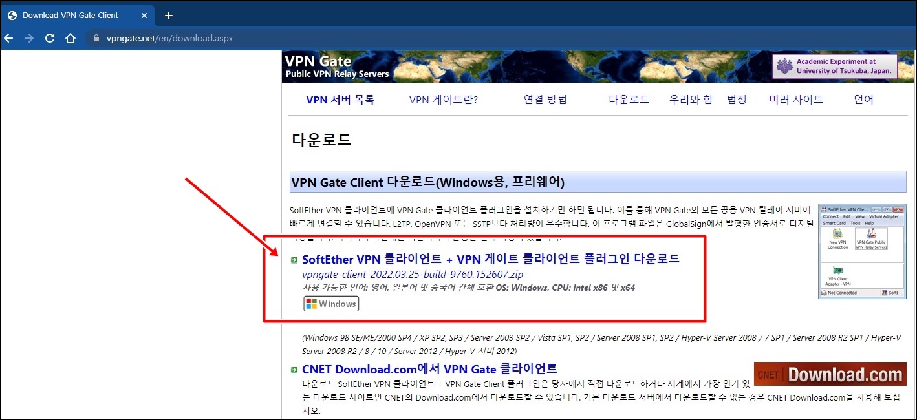Open a new browser tab
The height and width of the screenshot is (420, 917).
tap(169, 15)
